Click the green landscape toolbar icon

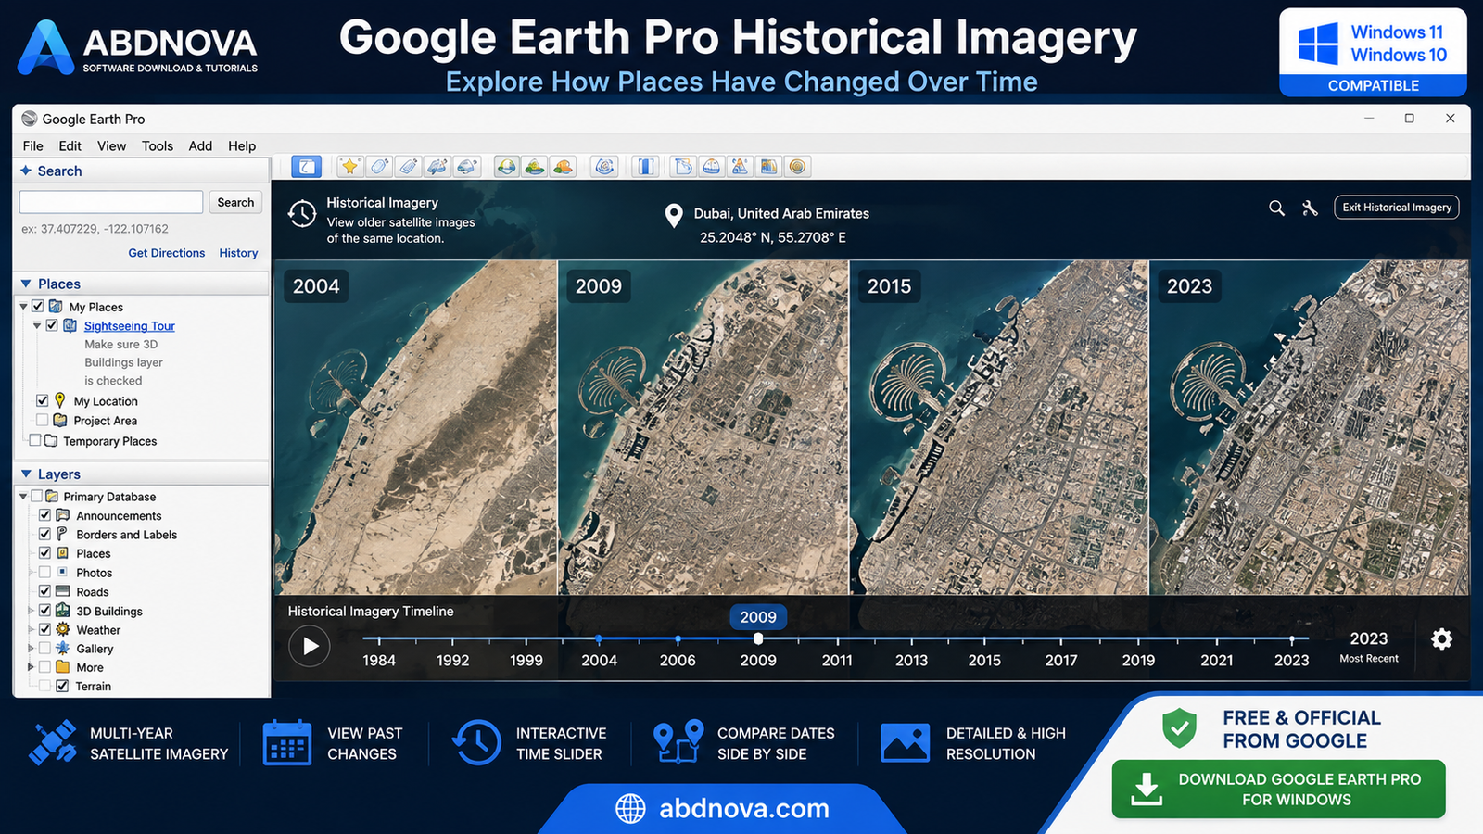[x=535, y=167]
